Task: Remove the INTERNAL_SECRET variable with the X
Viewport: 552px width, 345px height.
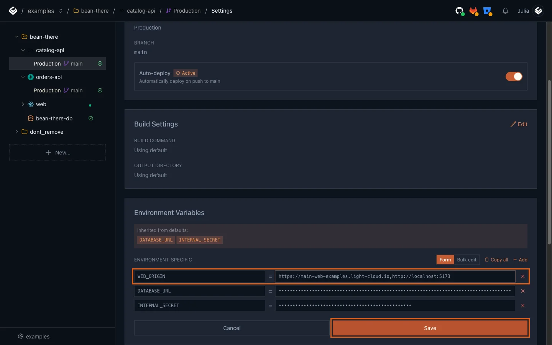Action: tap(522, 306)
